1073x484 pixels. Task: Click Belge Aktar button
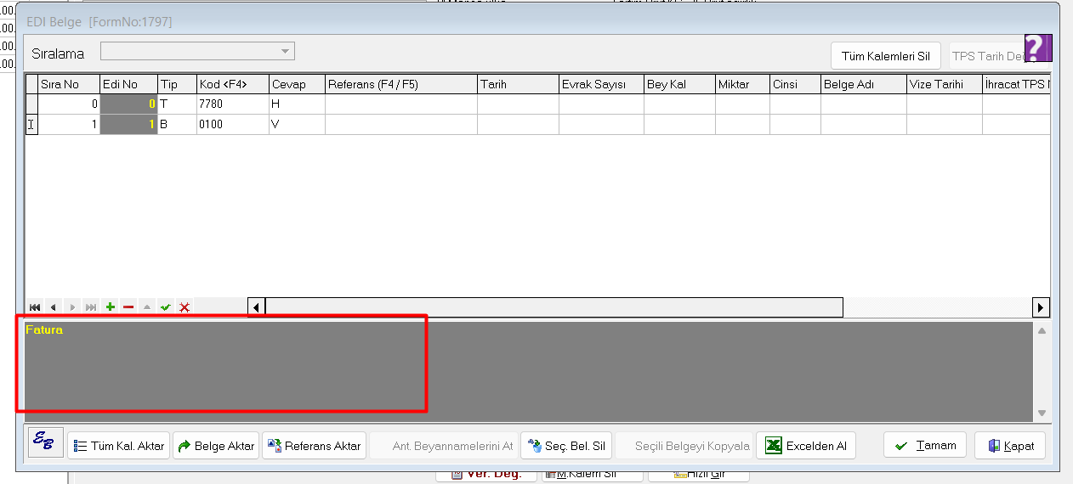[x=215, y=446]
